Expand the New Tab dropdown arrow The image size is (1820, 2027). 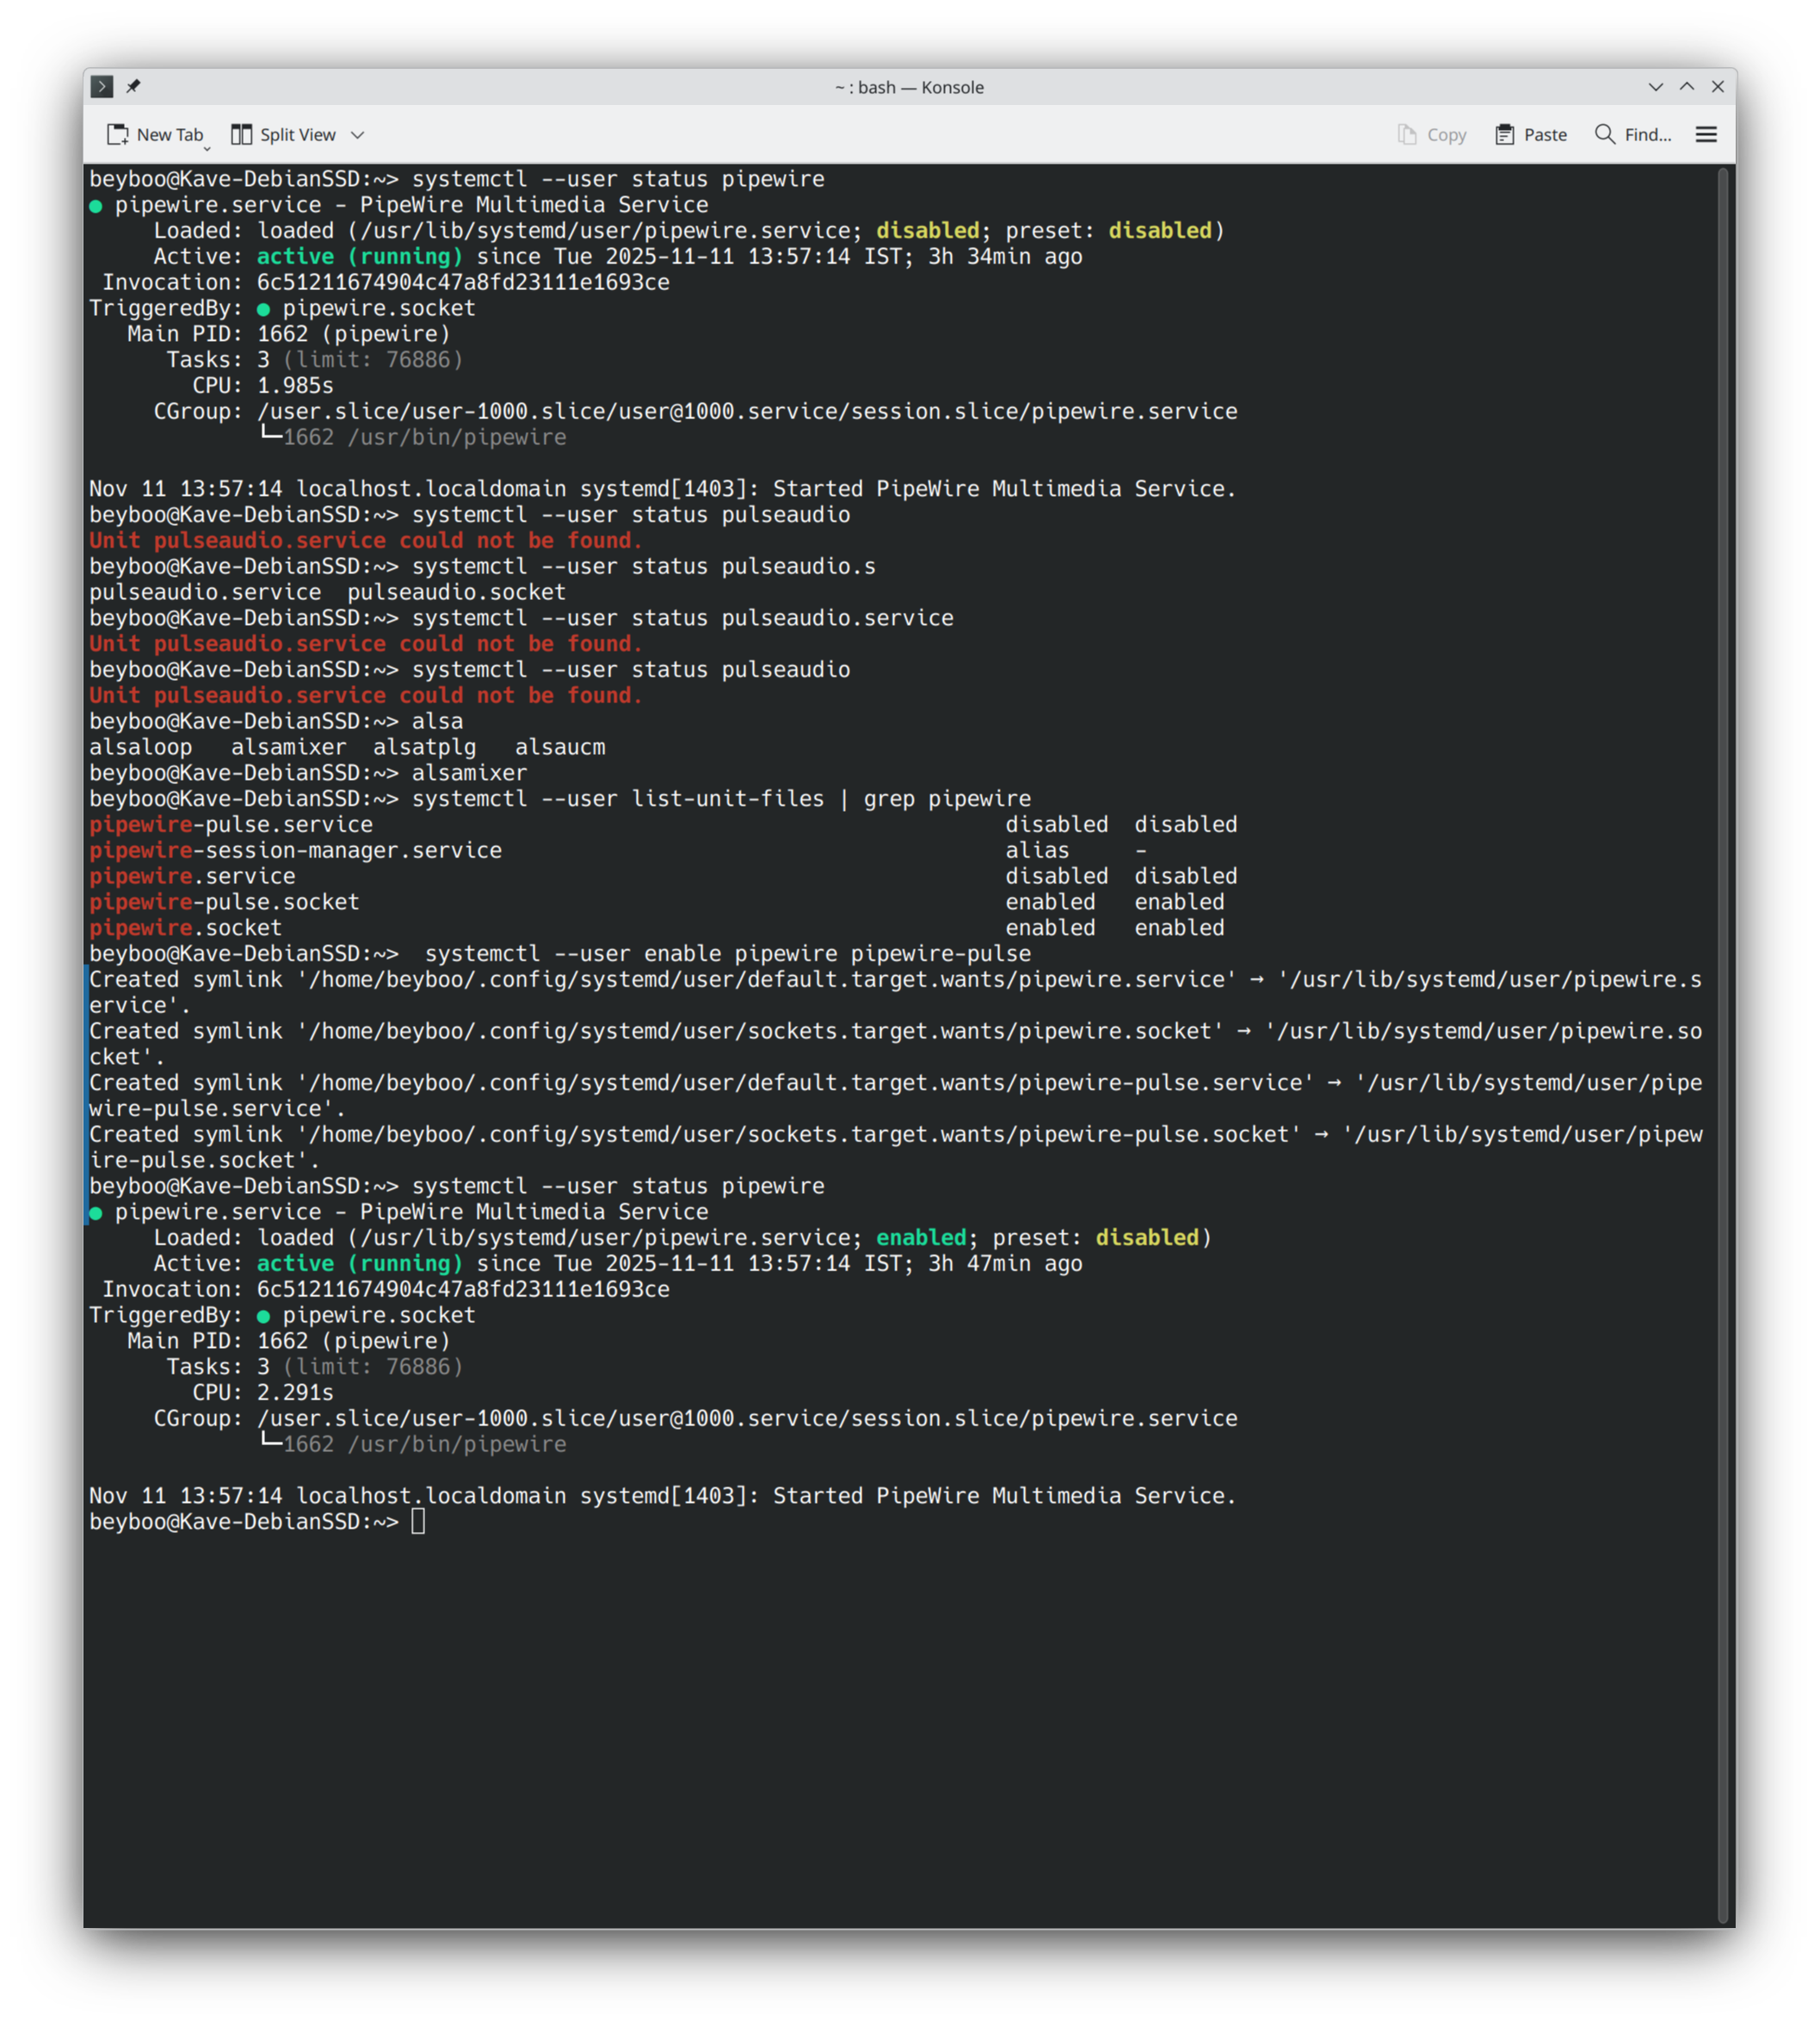[x=207, y=147]
